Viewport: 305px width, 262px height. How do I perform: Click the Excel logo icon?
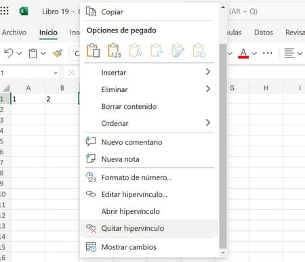24,11
